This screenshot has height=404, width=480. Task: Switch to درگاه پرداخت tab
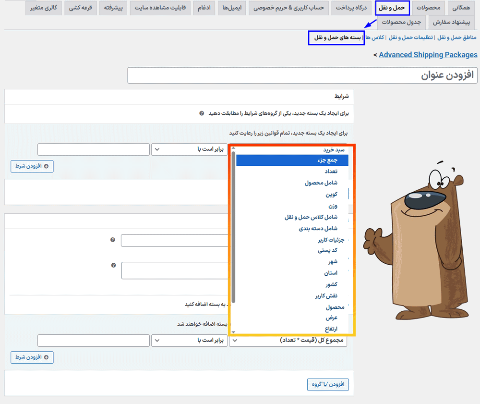(x=351, y=8)
